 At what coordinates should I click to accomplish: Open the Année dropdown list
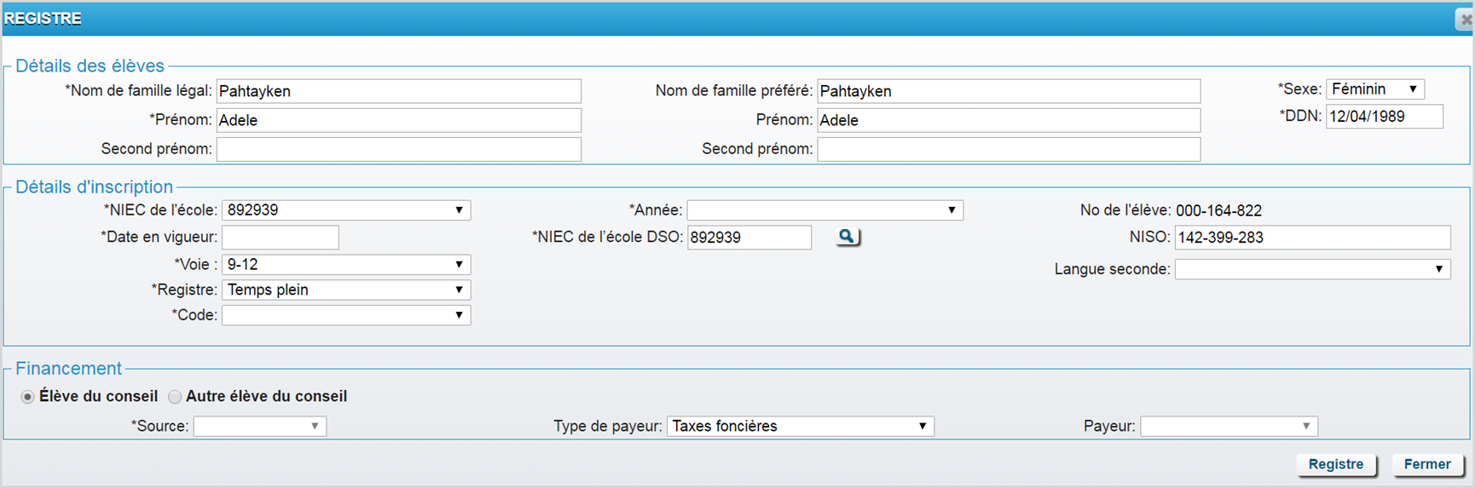coord(824,210)
